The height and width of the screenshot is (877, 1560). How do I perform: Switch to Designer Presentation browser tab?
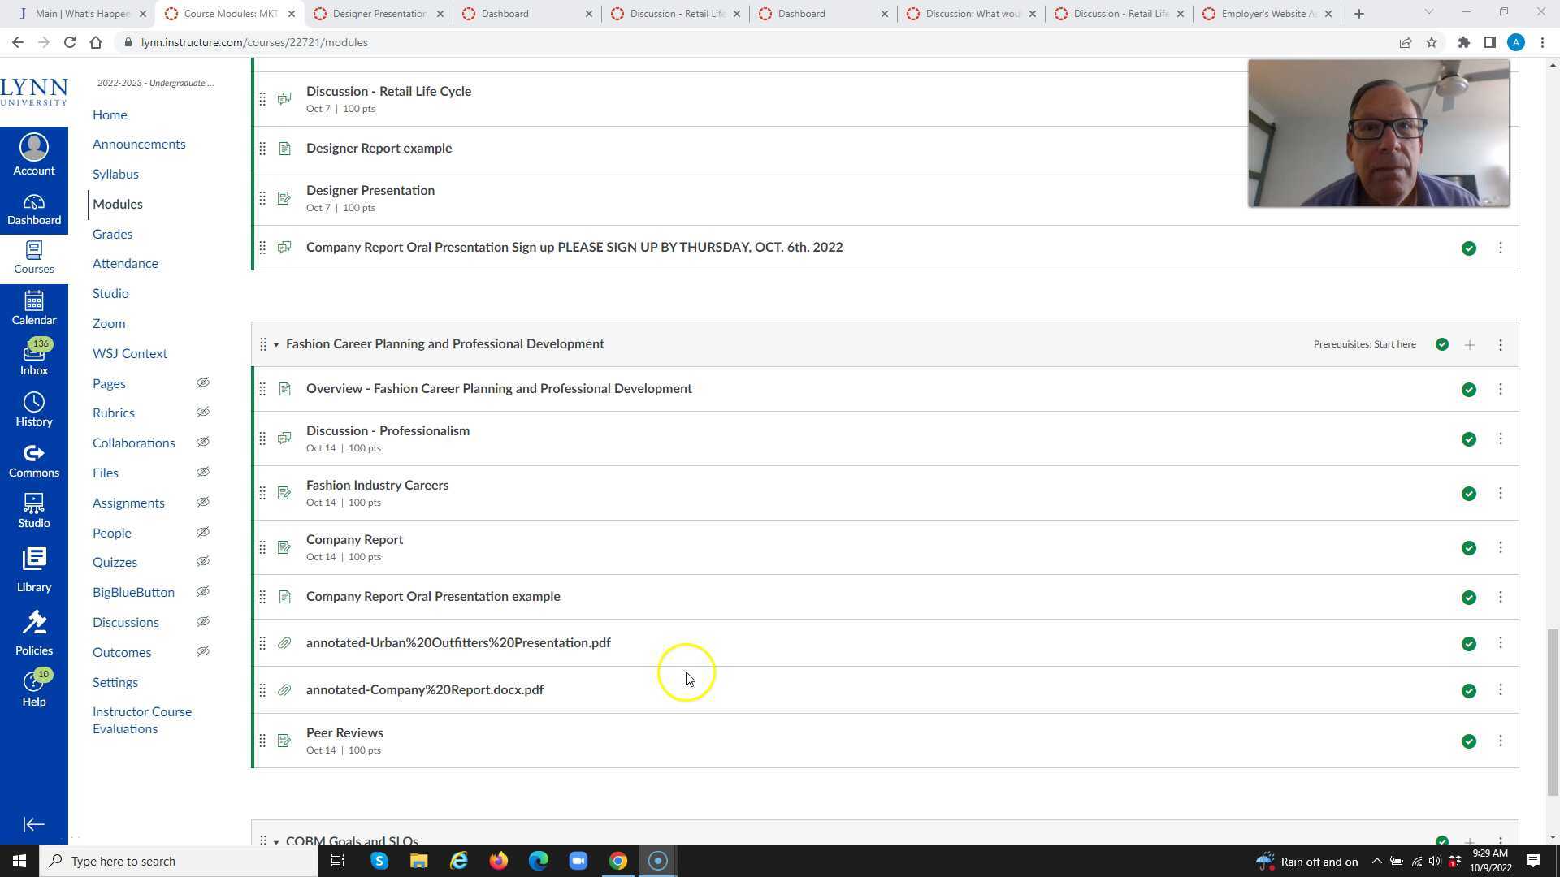pos(379,14)
